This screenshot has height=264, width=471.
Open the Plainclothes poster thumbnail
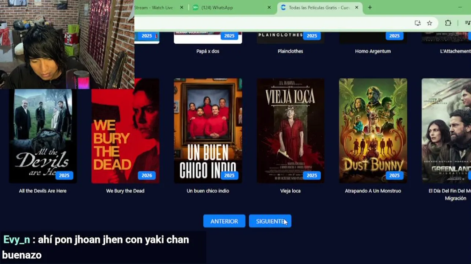pyautogui.click(x=291, y=37)
